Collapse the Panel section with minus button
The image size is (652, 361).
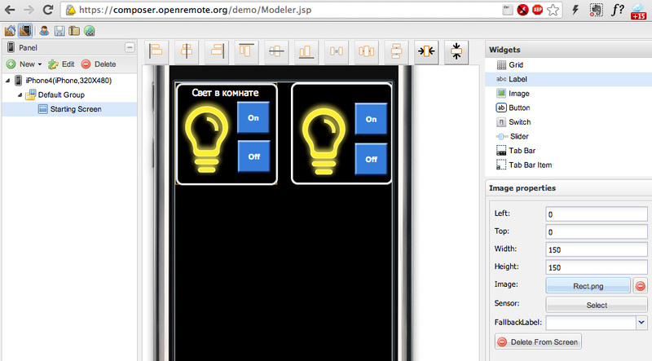[130, 47]
